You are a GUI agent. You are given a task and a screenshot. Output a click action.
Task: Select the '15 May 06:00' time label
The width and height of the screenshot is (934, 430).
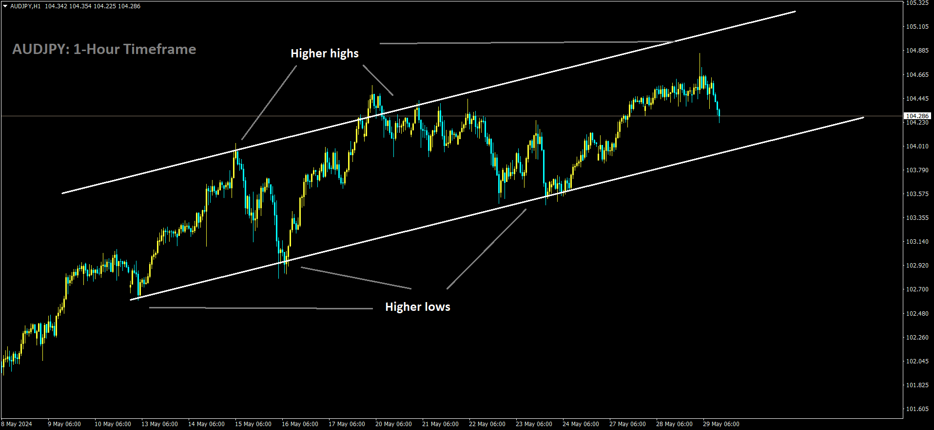253,424
